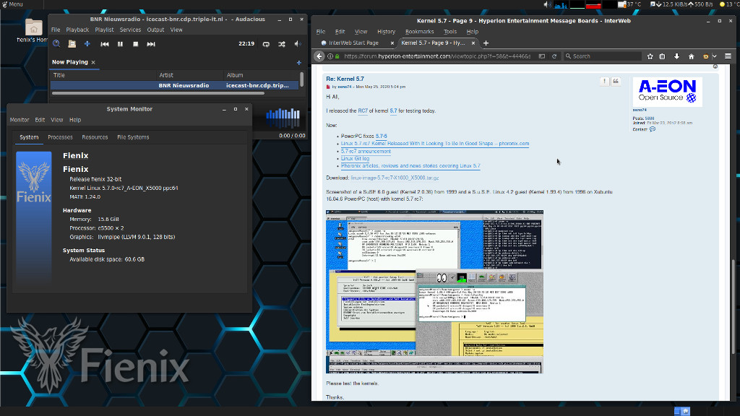The width and height of the screenshot is (740, 416).
Task: Click the orange extension icon in browser toolbar
Action: 706,56
